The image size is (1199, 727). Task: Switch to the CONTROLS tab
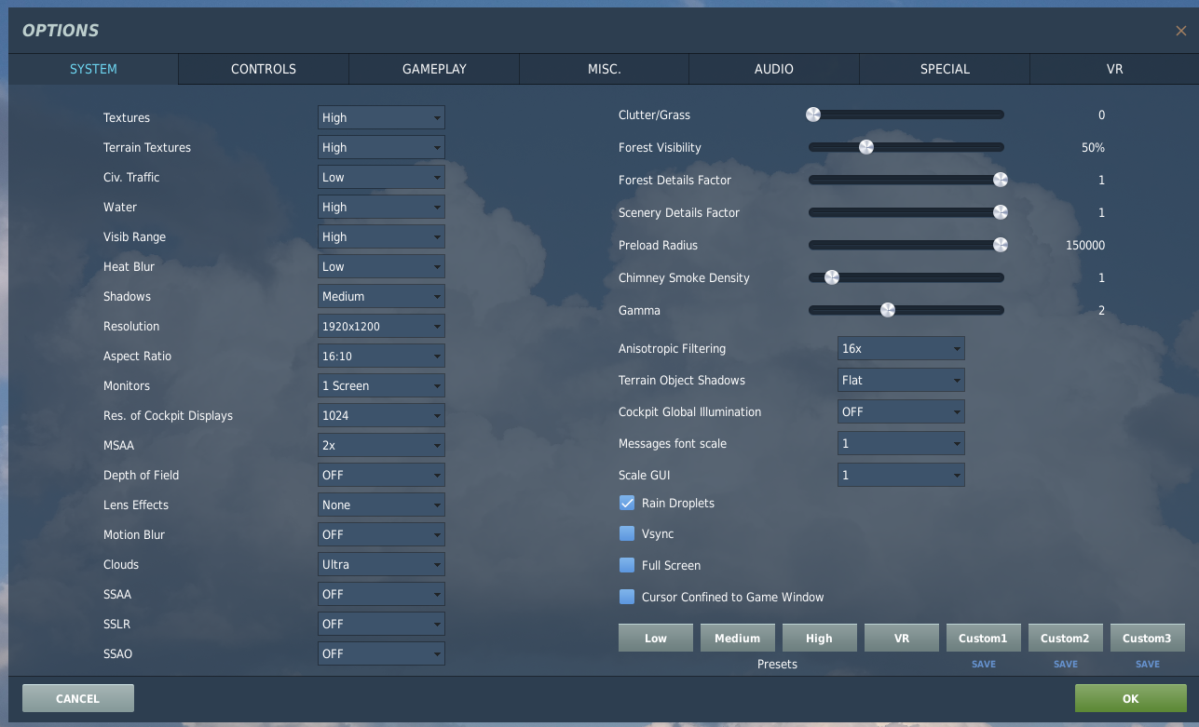click(264, 69)
